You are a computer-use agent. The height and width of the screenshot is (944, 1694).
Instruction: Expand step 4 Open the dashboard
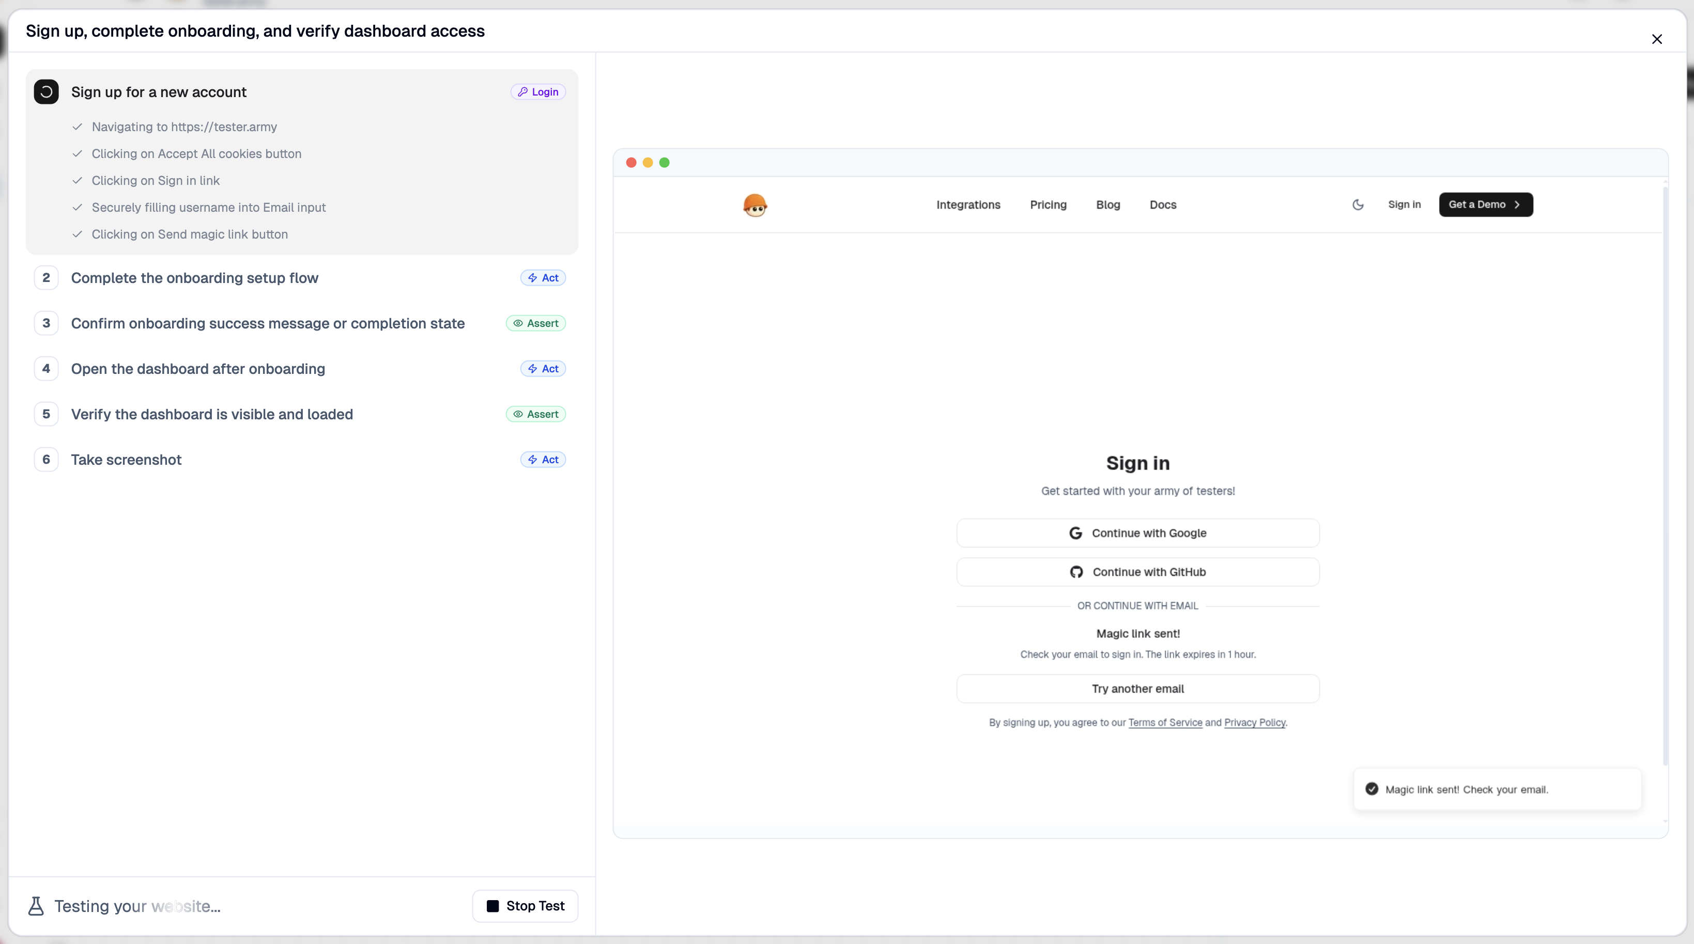(198, 369)
